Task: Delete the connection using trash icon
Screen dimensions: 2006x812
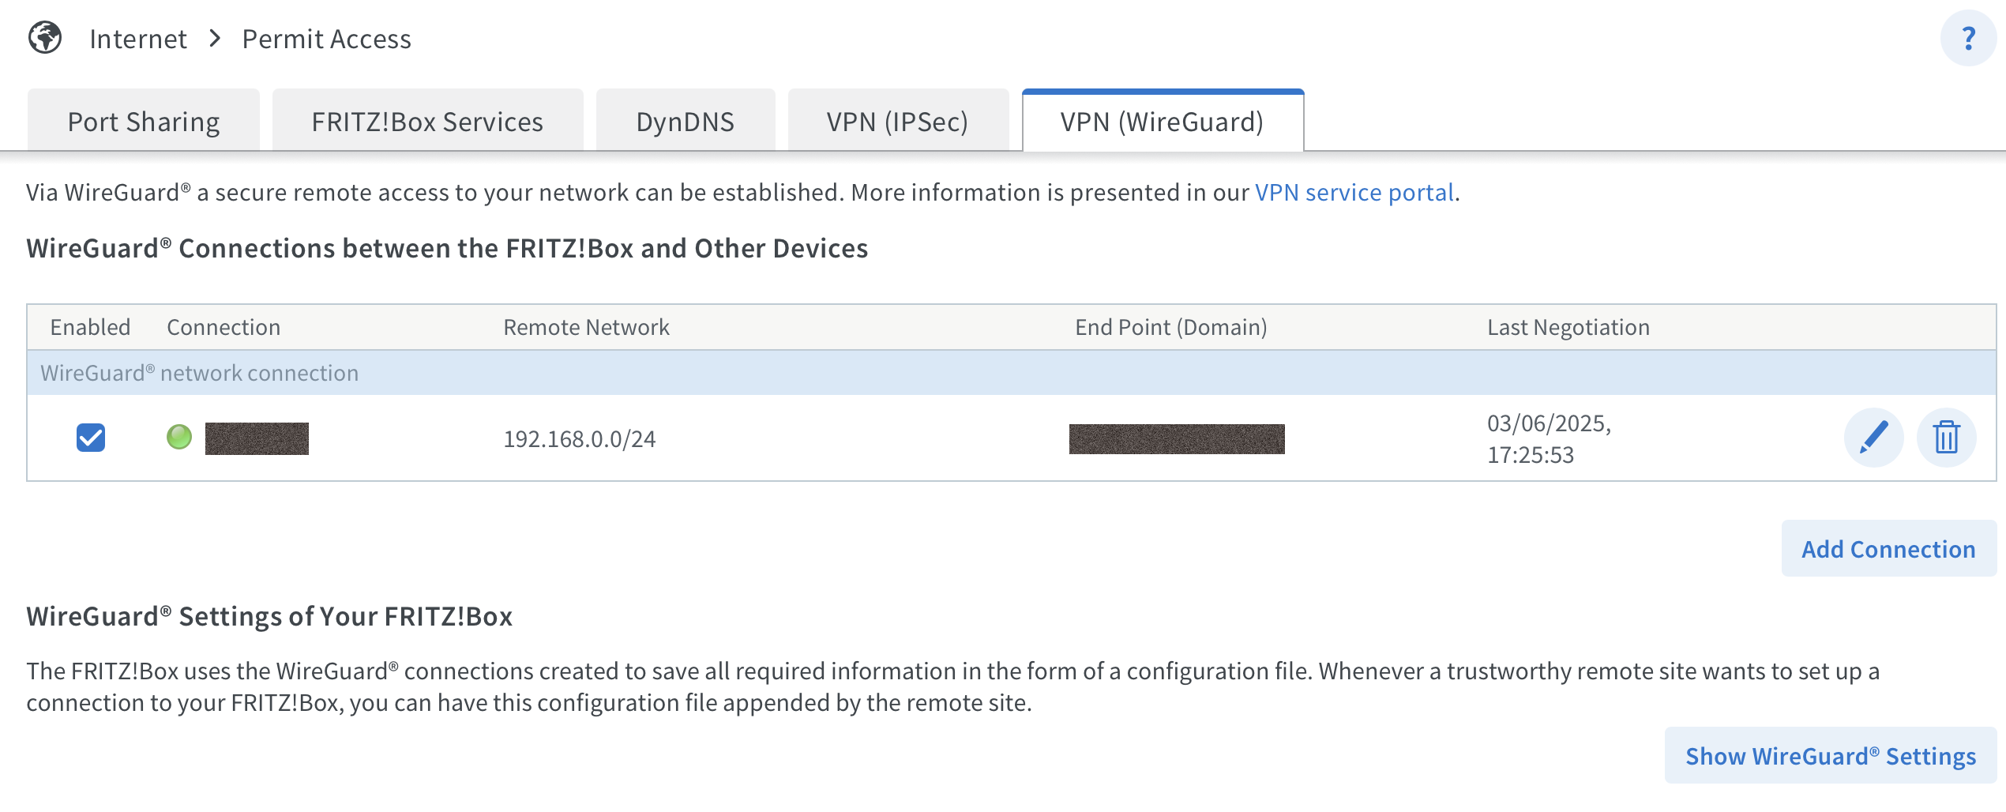Action: (1947, 438)
